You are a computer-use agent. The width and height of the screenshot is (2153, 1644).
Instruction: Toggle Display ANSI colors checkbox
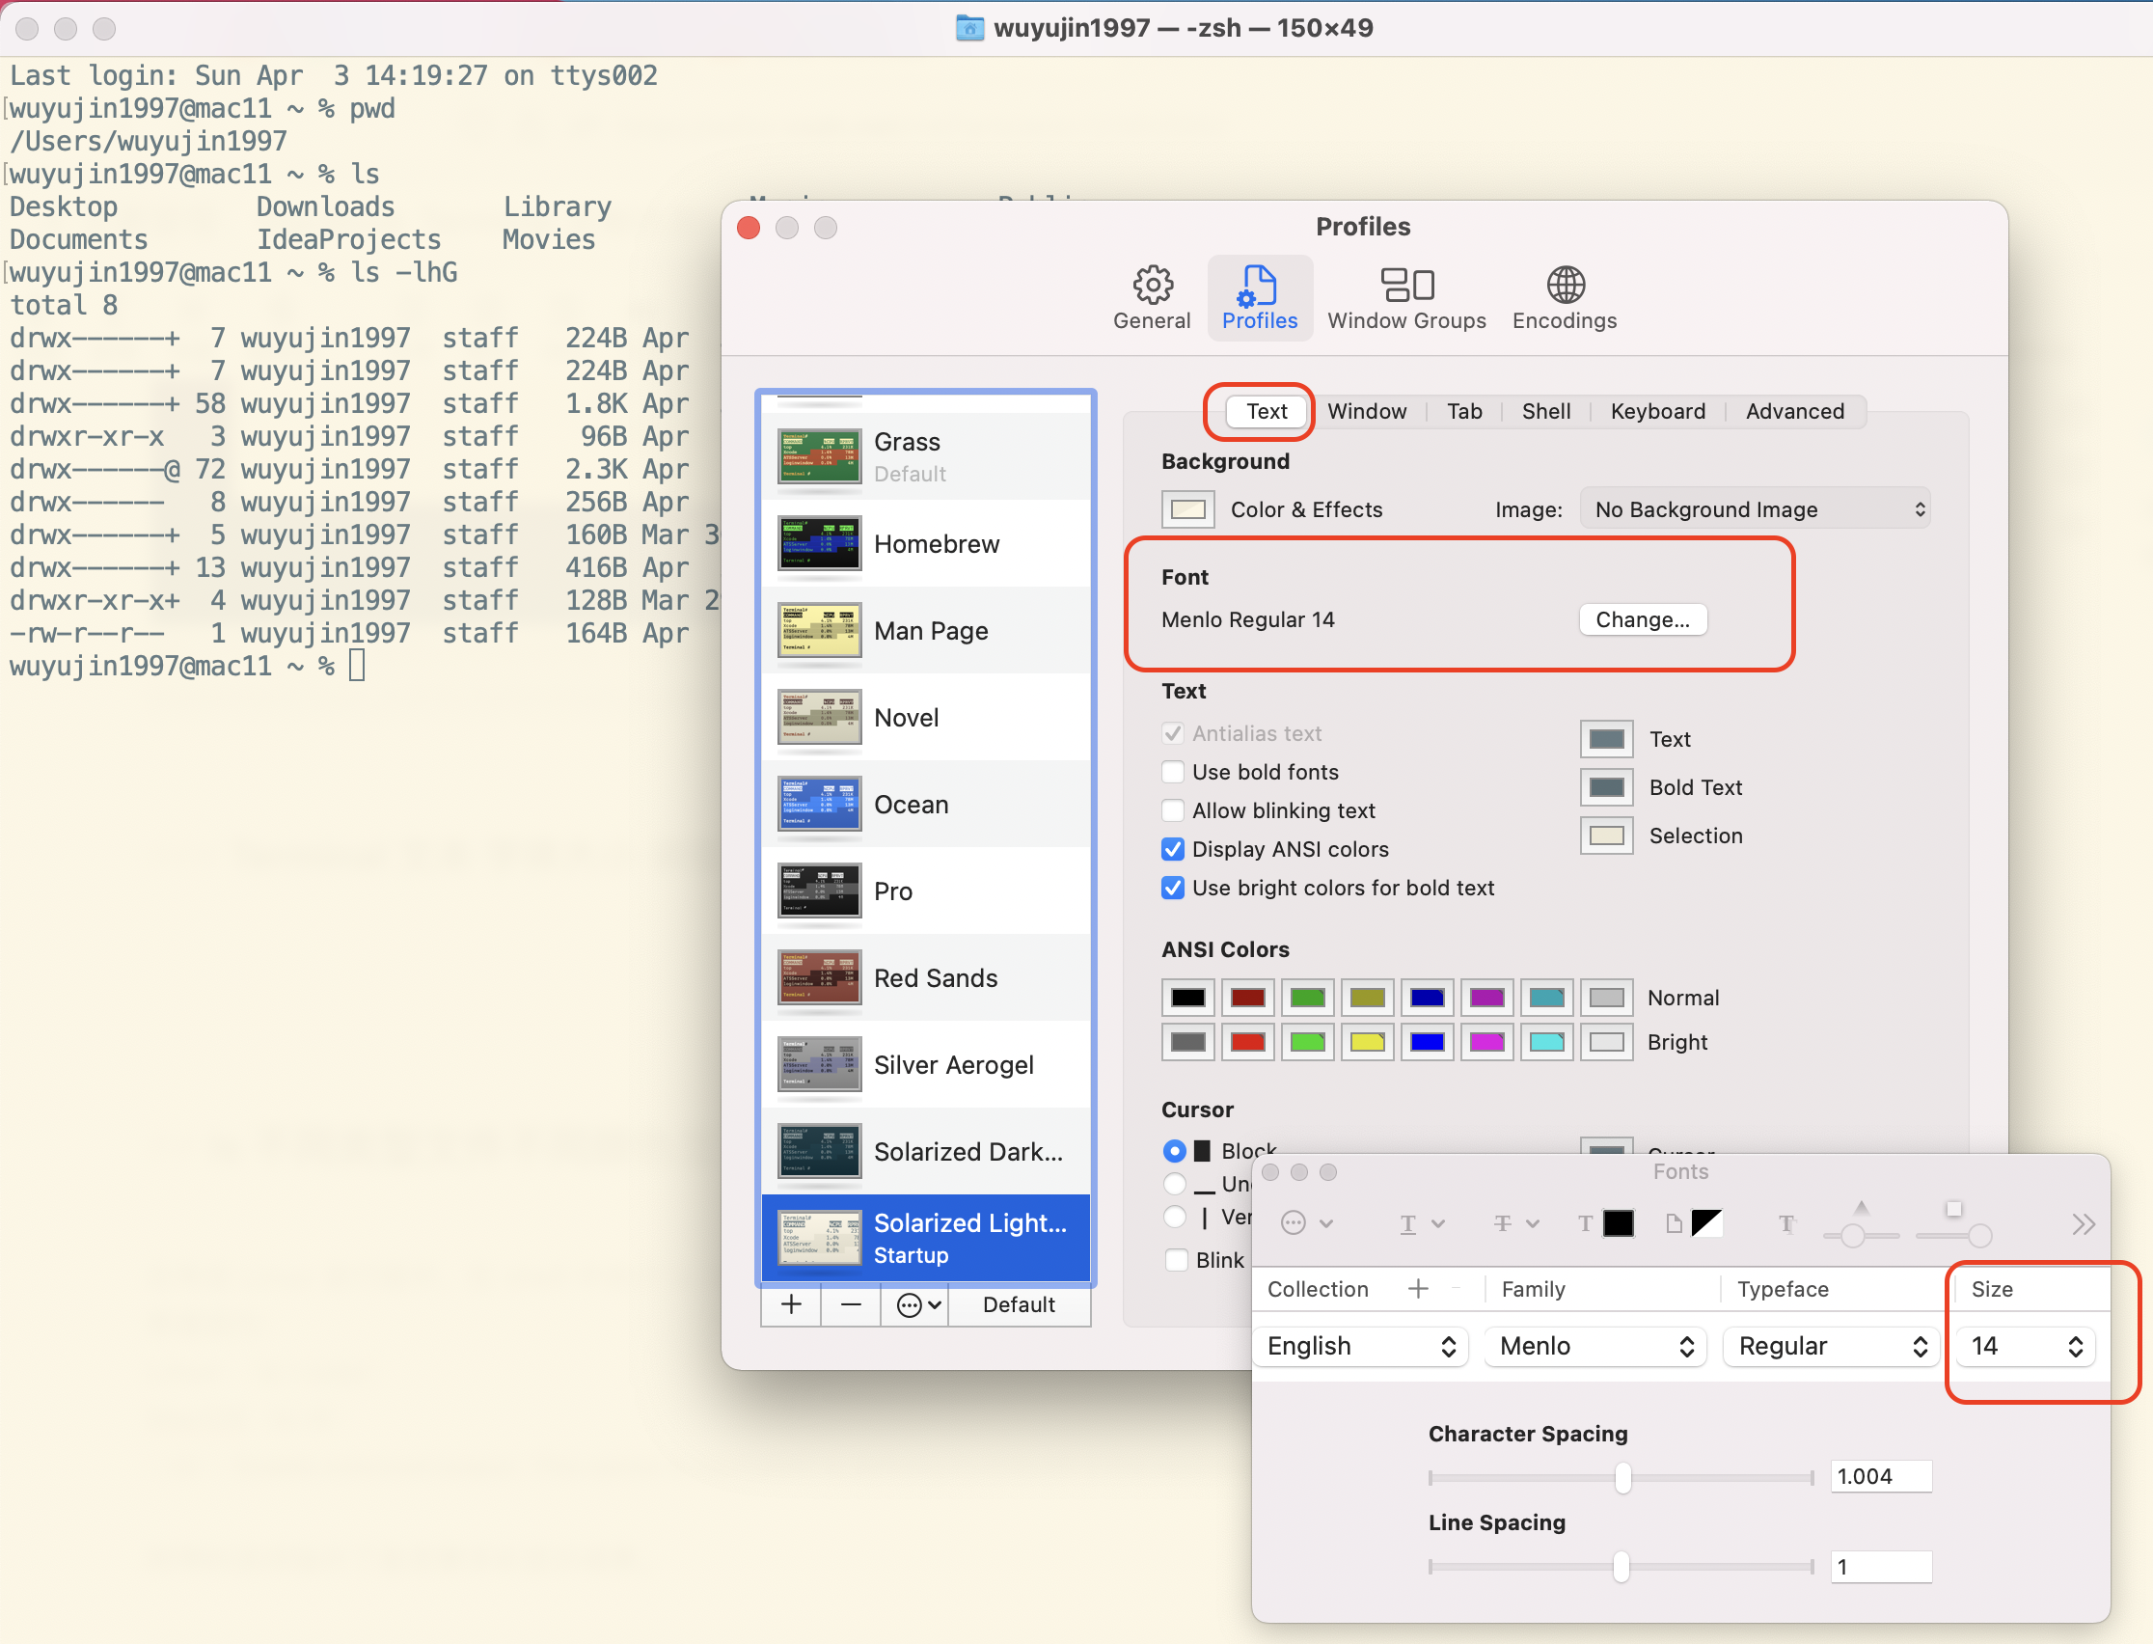click(1174, 850)
